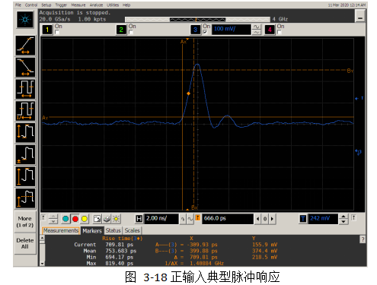This screenshot has height=285, width=377.
Task: Click the 2.00 ns/ horizontal scale field
Action: click(x=161, y=219)
